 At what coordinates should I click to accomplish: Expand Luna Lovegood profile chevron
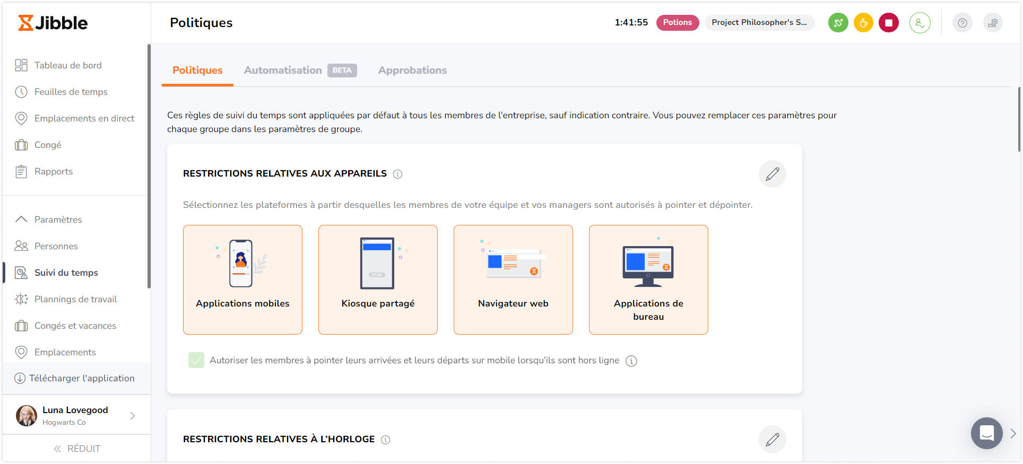[x=133, y=416]
